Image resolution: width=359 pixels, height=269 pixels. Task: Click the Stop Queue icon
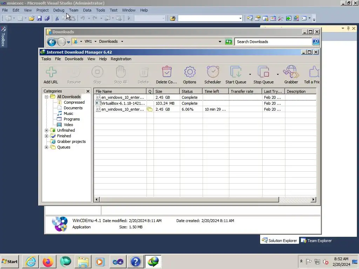[264, 75]
